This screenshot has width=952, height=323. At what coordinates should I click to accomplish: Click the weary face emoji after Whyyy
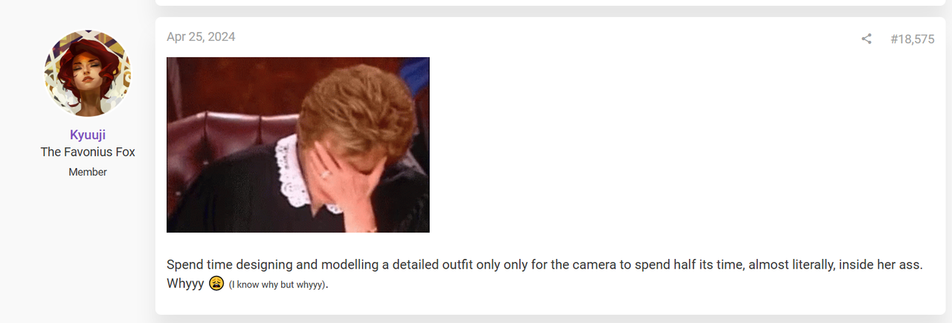(216, 283)
